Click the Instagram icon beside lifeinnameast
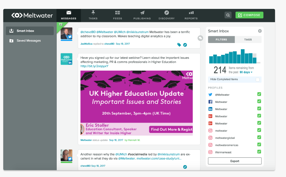The image size is (286, 177). [210, 152]
